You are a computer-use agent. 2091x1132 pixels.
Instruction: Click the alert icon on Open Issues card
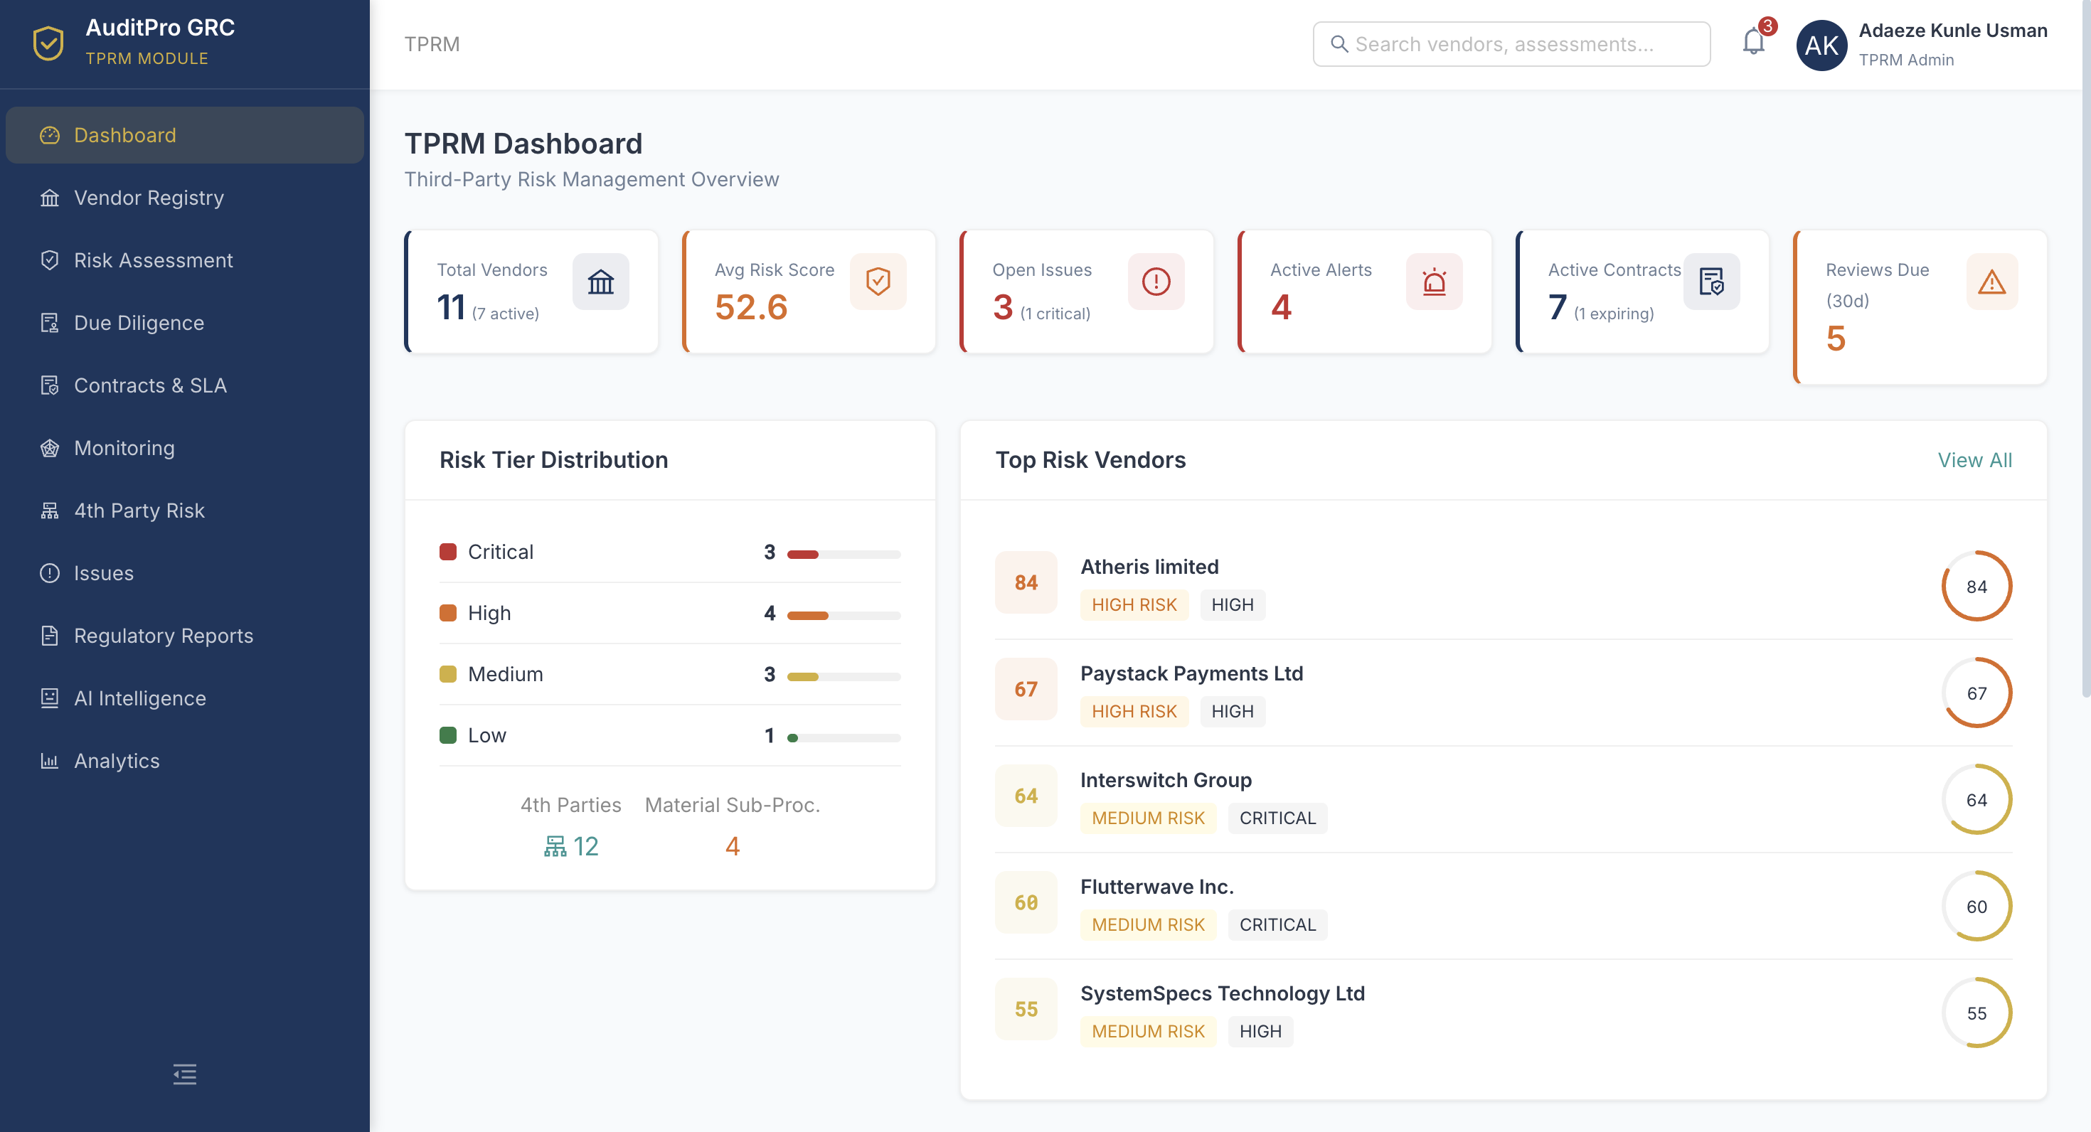[x=1156, y=282]
